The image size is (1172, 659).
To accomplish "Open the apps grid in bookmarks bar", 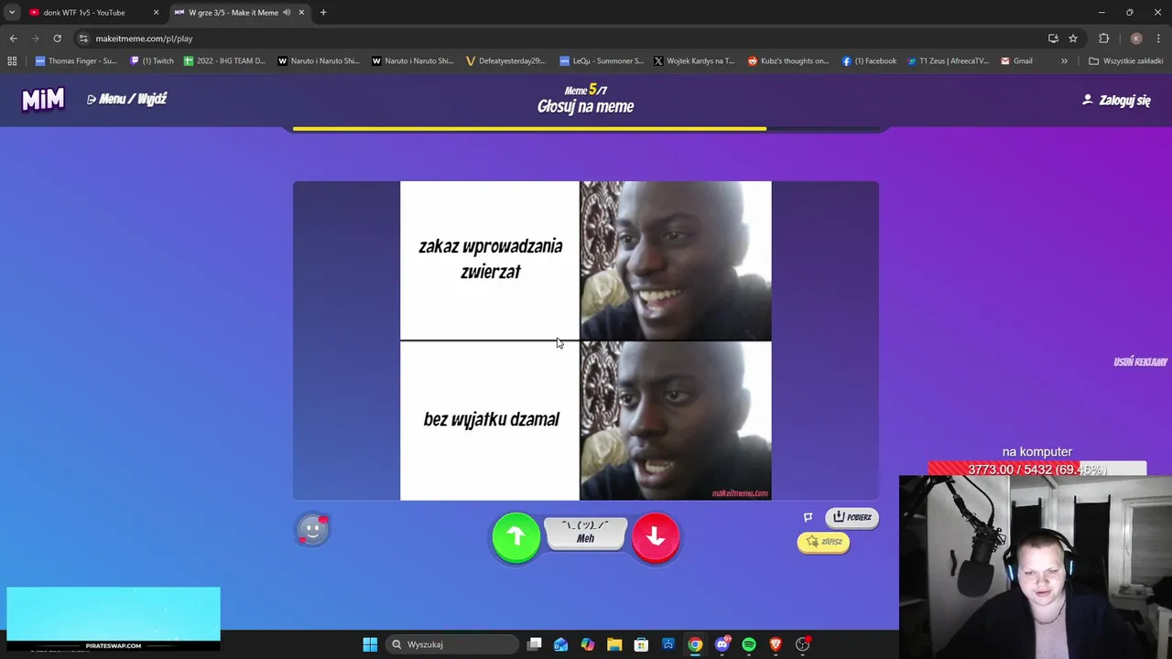I will click(12, 61).
